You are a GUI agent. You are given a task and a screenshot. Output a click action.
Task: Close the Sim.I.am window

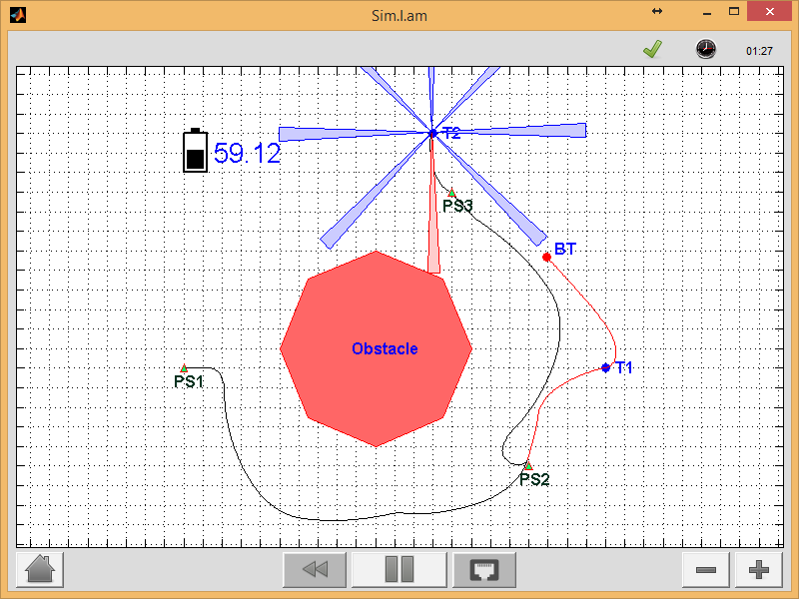tap(770, 11)
